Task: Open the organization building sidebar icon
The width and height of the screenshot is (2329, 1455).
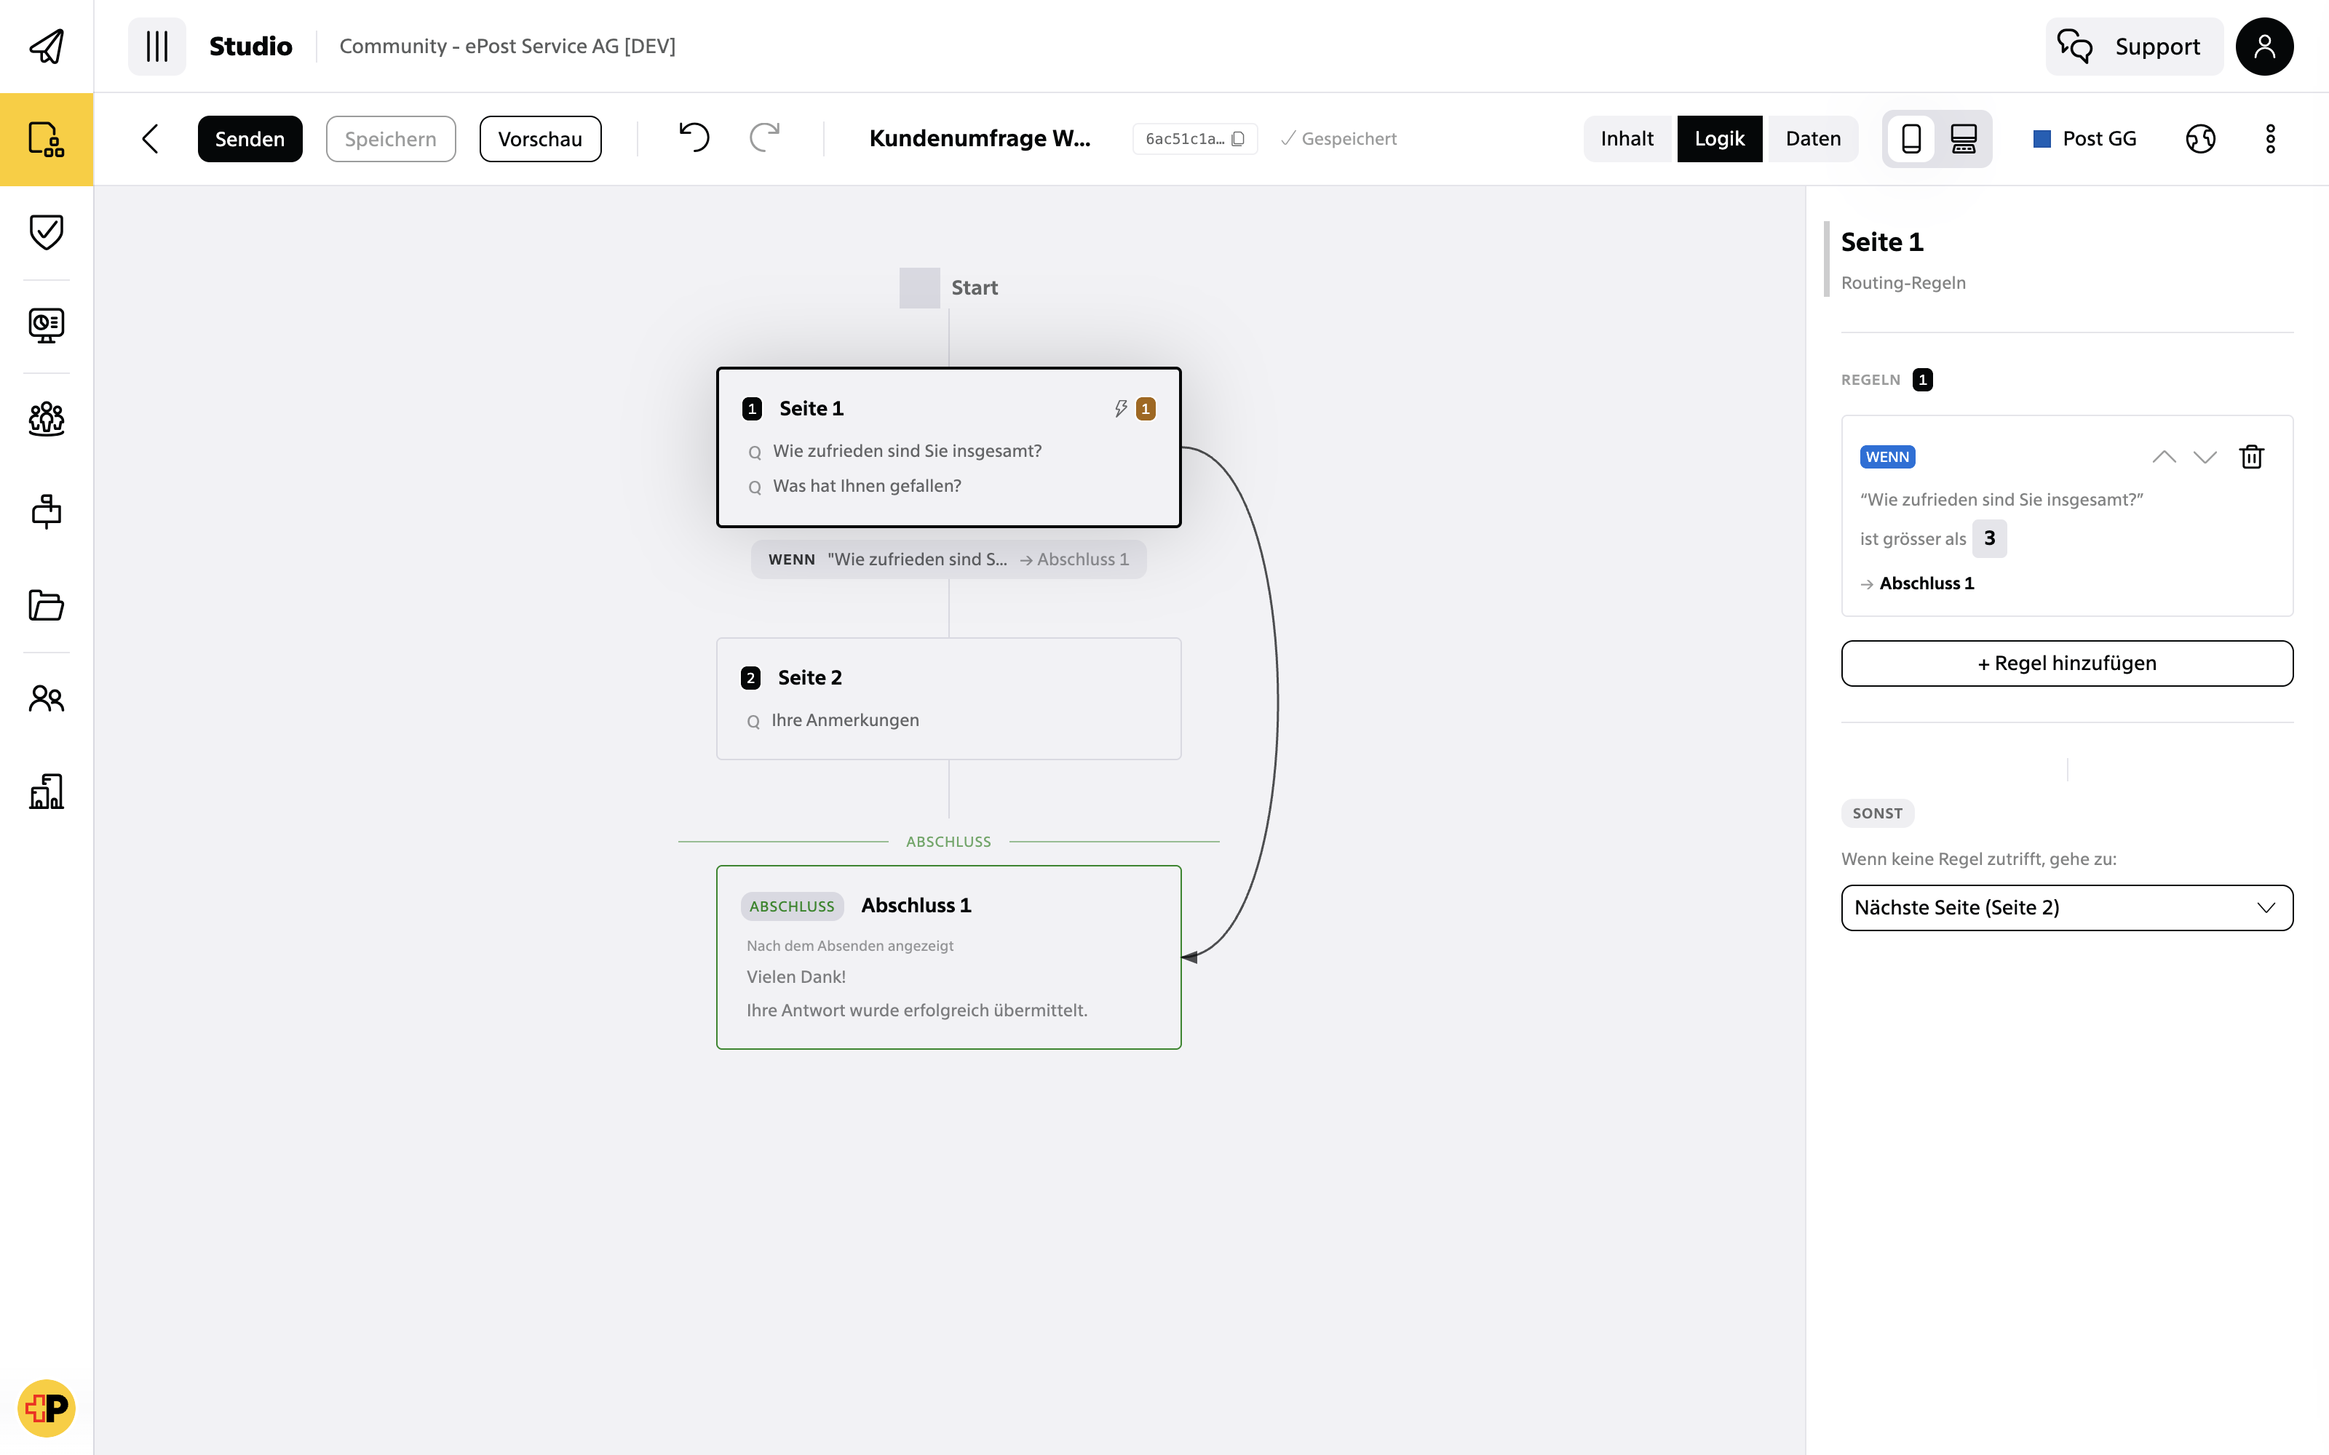Action: tap(46, 791)
